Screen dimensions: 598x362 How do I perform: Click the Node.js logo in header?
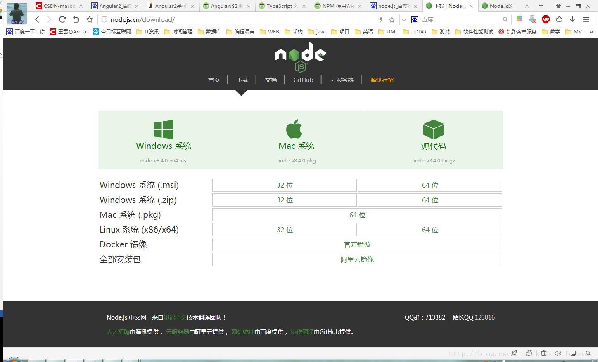point(301,57)
